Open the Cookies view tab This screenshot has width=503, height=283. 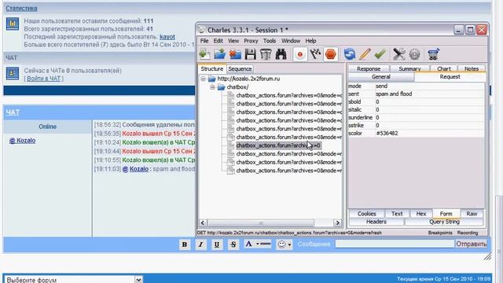coord(367,213)
